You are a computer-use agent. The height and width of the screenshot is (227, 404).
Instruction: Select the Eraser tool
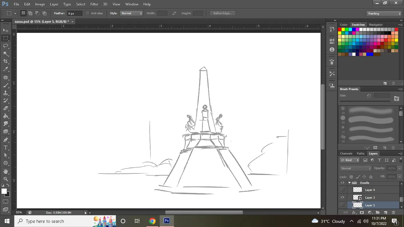point(6,108)
